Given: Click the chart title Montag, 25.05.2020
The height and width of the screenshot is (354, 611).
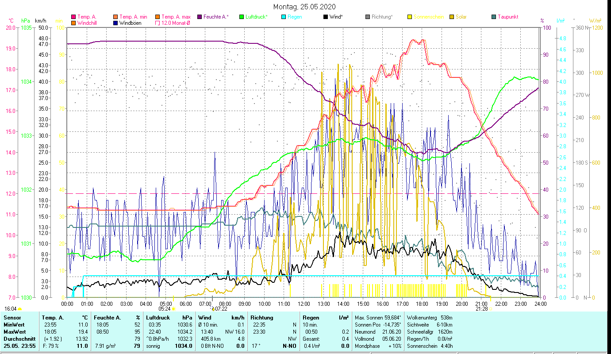Looking at the screenshot, I should pyautogui.click(x=304, y=7).
